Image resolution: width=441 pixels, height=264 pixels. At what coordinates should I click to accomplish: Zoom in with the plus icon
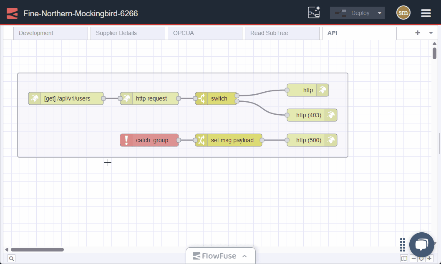click(x=429, y=258)
